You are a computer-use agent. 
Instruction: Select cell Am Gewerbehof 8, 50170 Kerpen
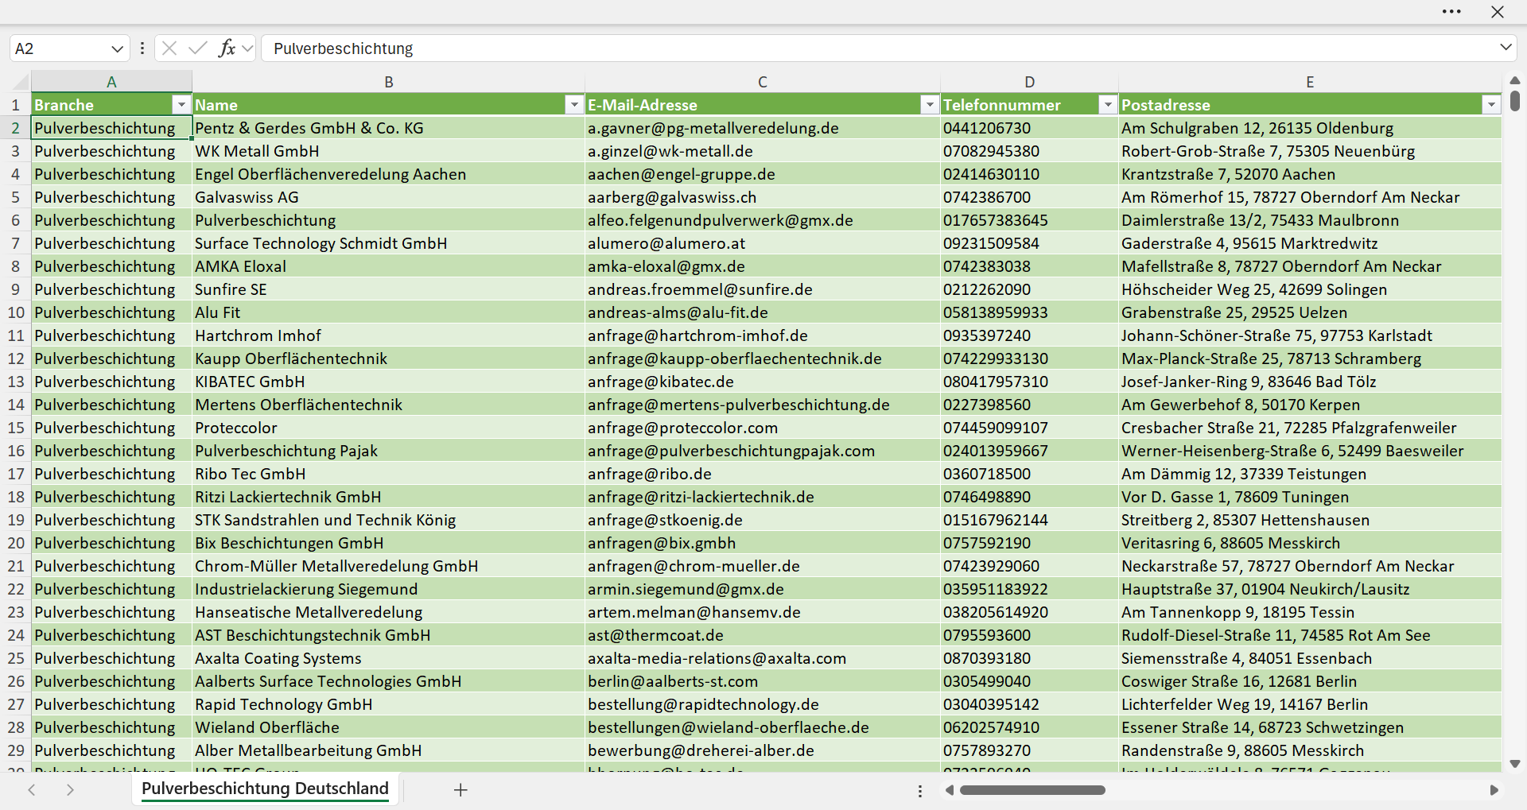[x=1310, y=405]
